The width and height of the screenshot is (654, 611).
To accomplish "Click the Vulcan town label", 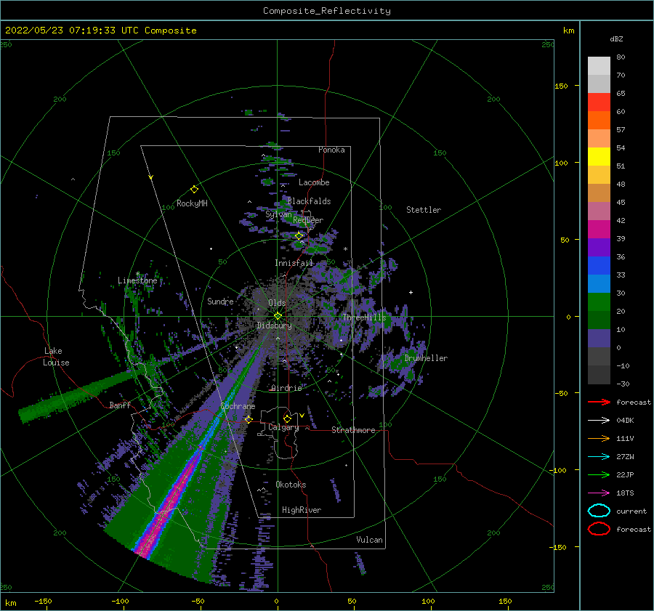I will click(x=370, y=540).
